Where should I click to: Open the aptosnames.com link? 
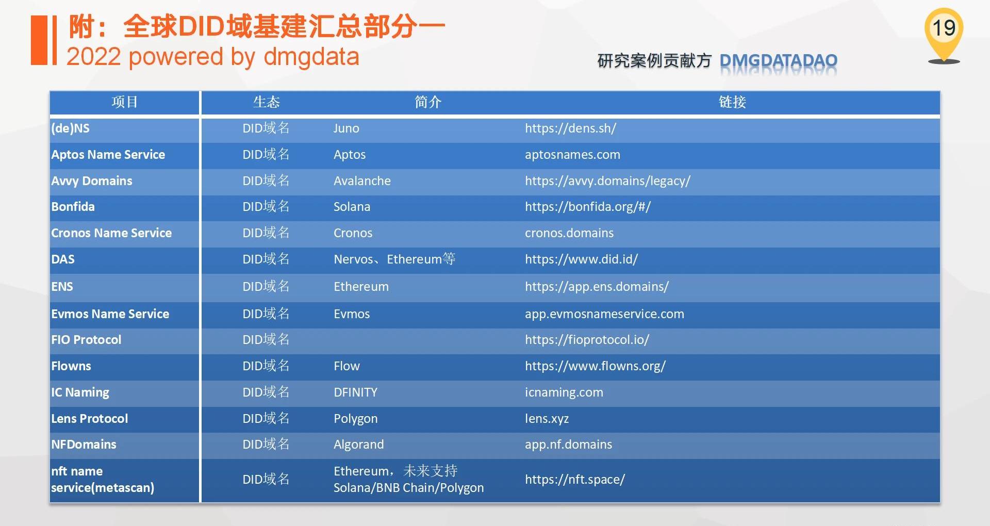point(572,155)
